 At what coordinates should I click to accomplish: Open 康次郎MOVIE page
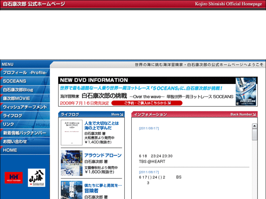25,98
